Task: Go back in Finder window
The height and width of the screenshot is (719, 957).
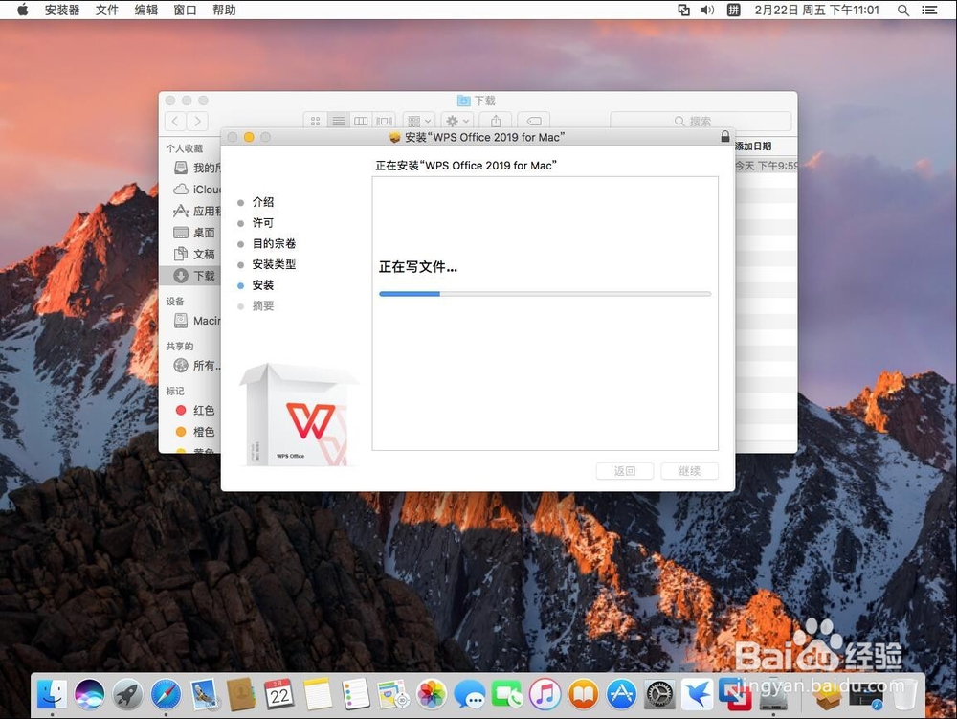Action: click(175, 121)
